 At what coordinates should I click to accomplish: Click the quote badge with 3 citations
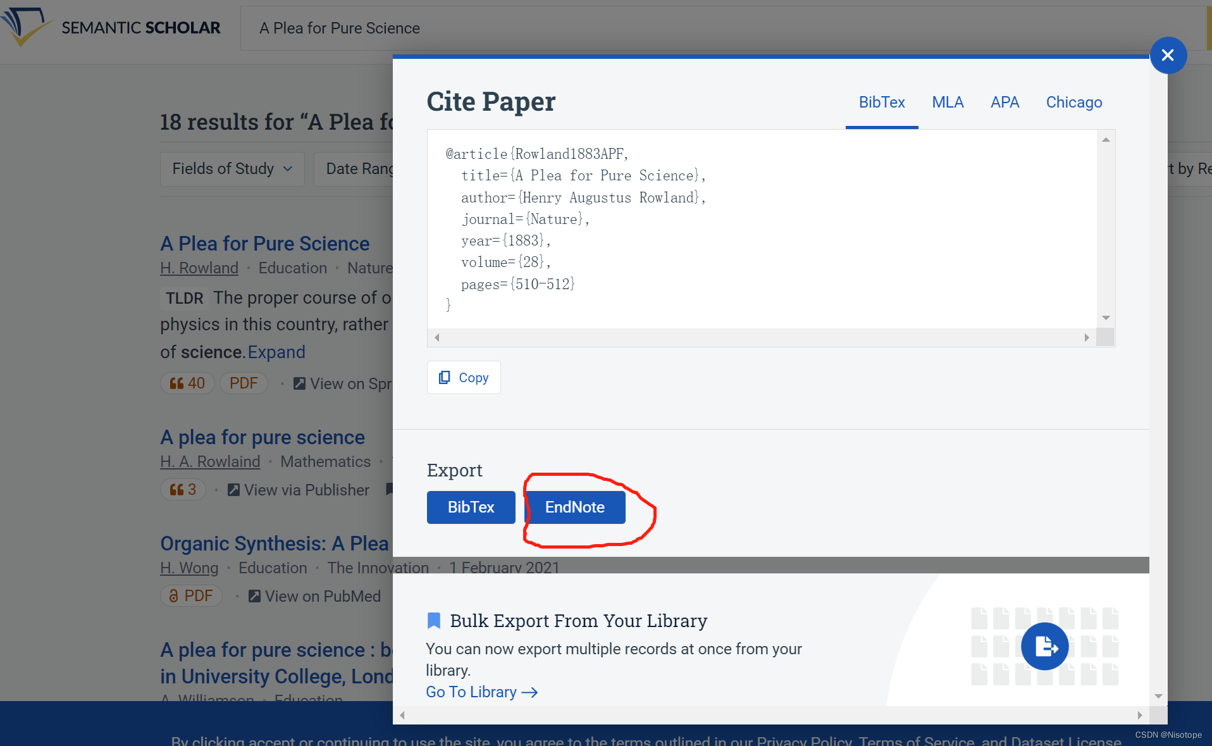point(183,490)
